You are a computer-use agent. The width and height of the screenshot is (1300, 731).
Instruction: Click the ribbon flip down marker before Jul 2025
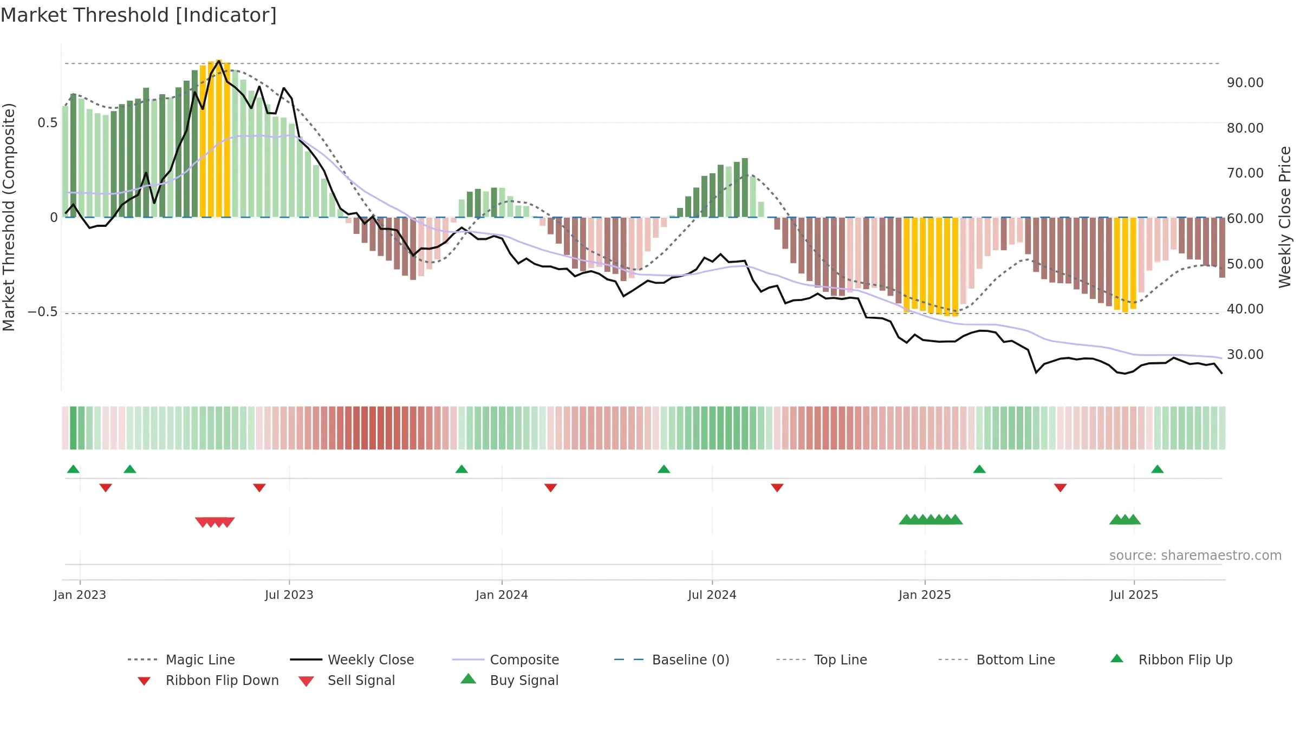pos(1061,488)
